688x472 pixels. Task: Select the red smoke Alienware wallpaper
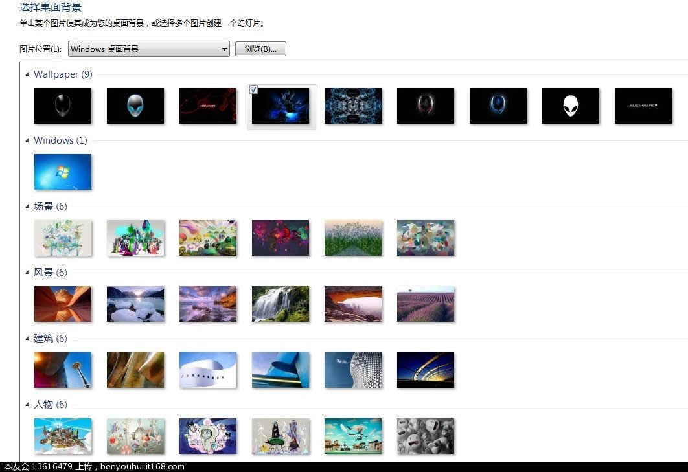pyautogui.click(x=208, y=106)
